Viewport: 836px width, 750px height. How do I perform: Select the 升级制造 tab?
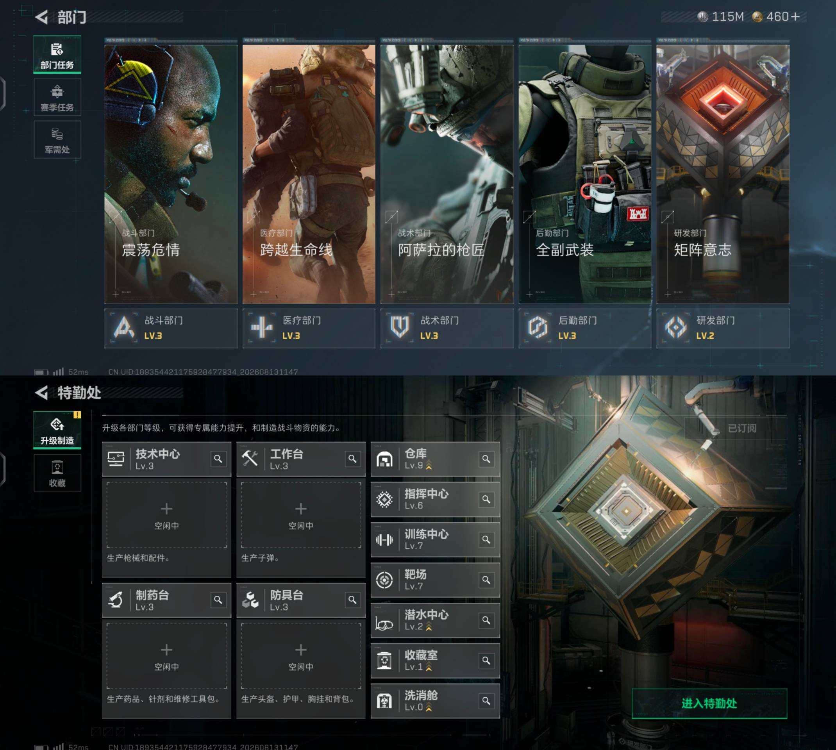[x=57, y=430]
